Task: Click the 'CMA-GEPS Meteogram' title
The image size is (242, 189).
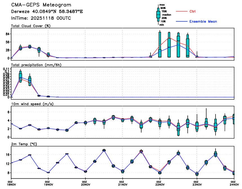Action: pos(41,5)
